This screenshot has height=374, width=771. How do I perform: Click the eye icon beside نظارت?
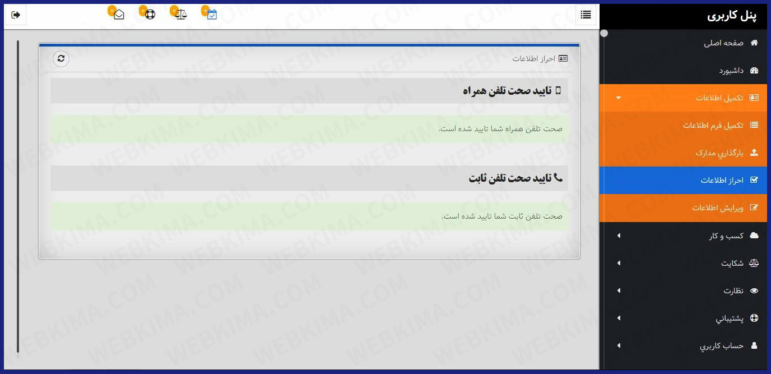pos(754,290)
